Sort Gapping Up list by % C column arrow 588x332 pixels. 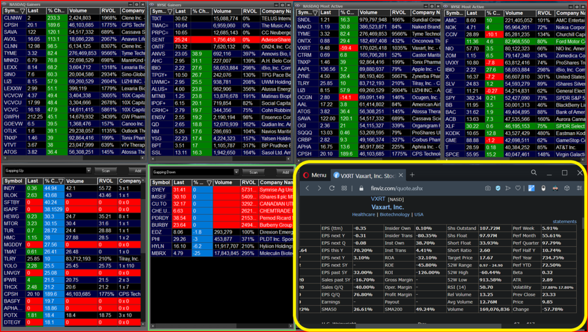[x=61, y=181]
